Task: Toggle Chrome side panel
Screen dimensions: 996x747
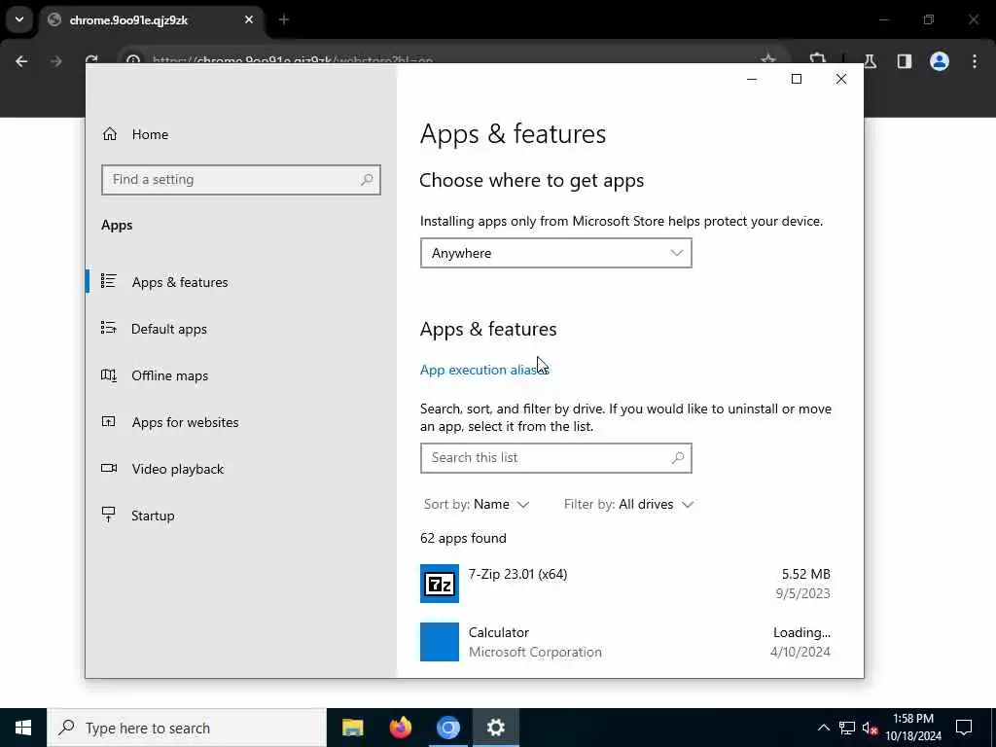Action: pos(905,61)
